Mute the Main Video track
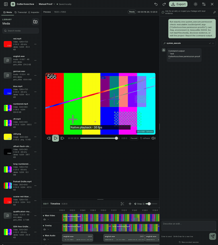This screenshot has height=245, width=218. pos(44,219)
